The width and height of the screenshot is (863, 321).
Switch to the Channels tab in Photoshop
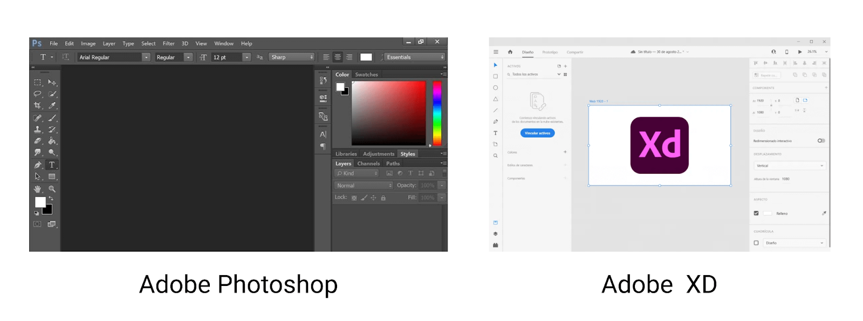[368, 163]
